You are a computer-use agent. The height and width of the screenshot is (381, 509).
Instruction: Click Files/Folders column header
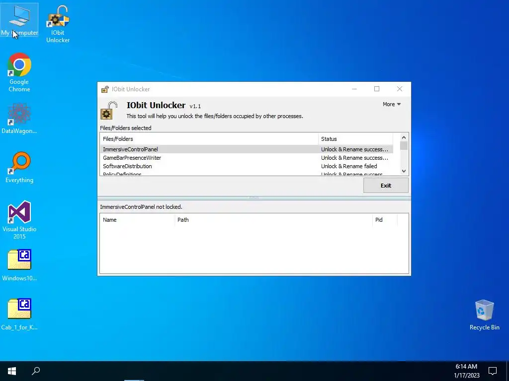click(x=209, y=139)
